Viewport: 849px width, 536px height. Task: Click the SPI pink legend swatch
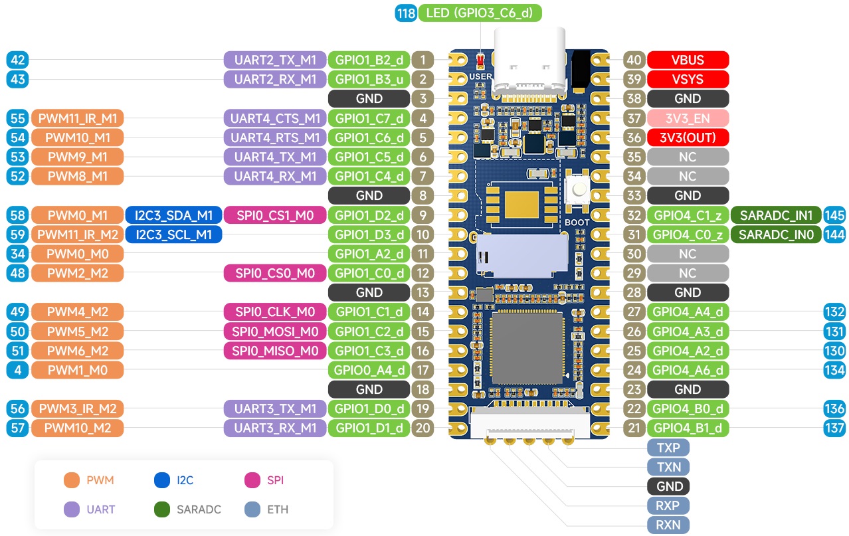[x=252, y=480]
